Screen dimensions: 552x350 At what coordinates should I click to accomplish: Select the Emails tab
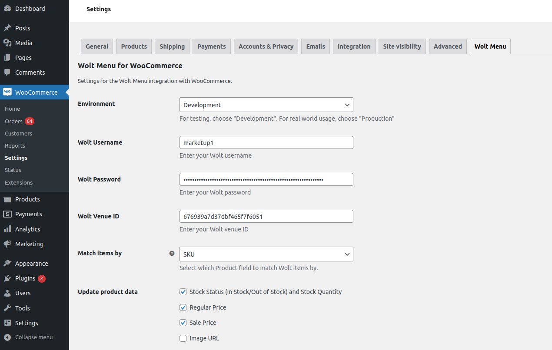point(316,46)
